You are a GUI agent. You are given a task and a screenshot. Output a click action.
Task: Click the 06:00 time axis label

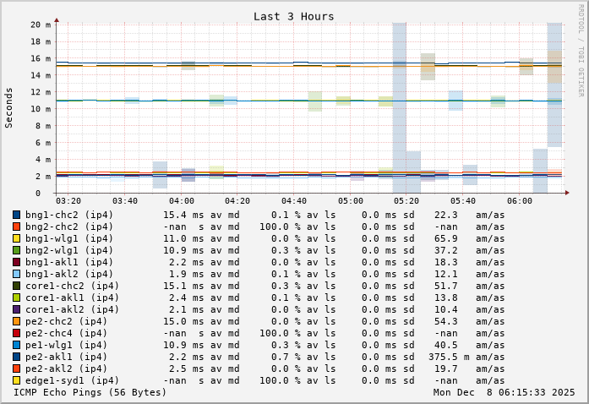(x=519, y=200)
